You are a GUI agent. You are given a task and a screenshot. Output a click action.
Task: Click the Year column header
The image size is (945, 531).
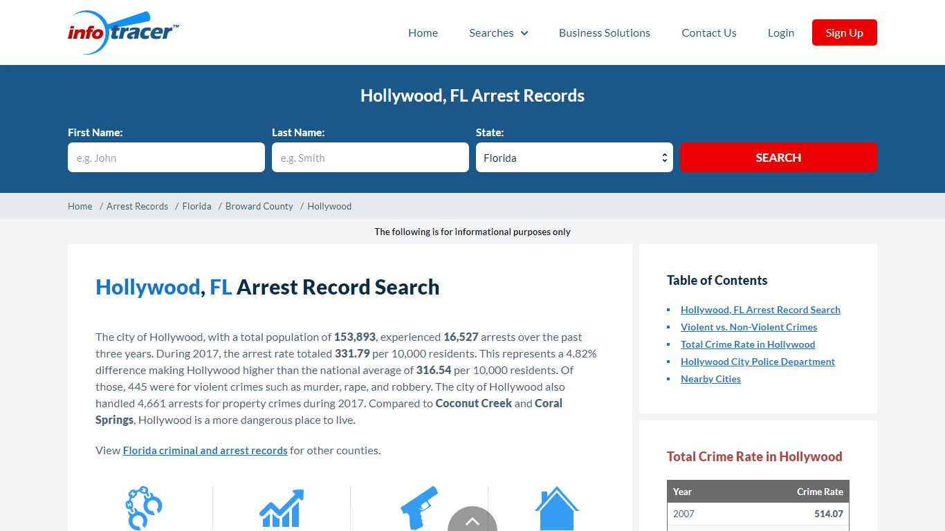[x=682, y=492]
